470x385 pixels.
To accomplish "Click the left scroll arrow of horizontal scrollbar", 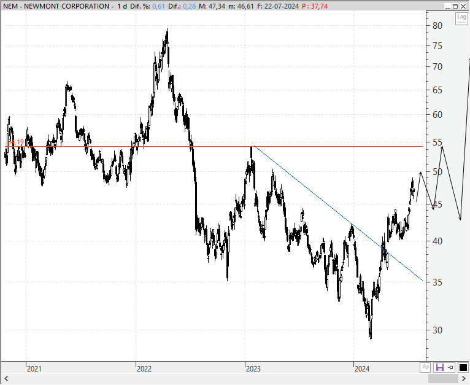I will point(6,378).
